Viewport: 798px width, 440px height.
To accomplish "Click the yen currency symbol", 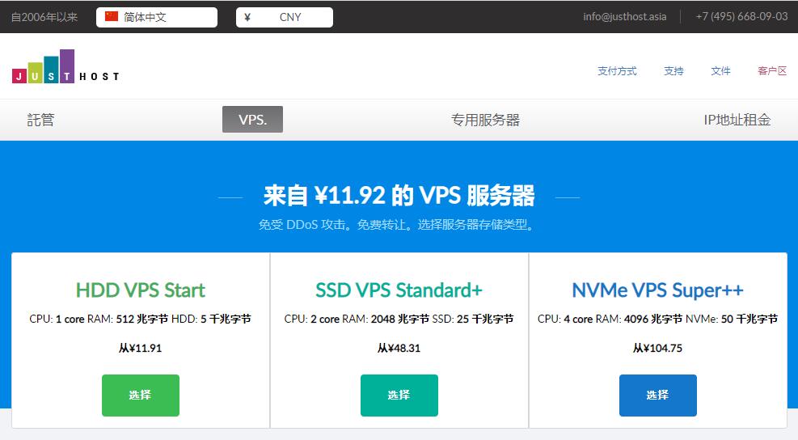I will [247, 17].
